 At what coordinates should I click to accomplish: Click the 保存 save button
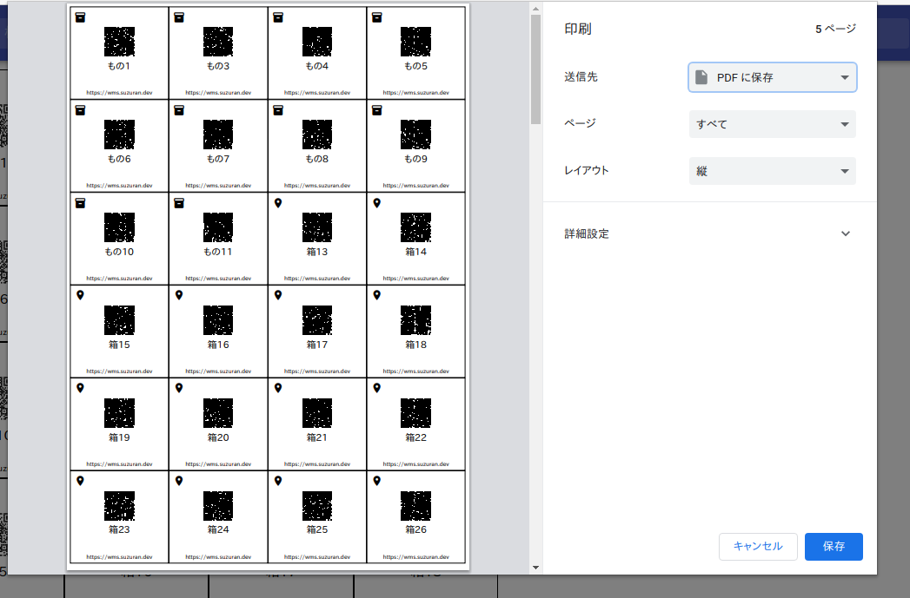tap(834, 547)
